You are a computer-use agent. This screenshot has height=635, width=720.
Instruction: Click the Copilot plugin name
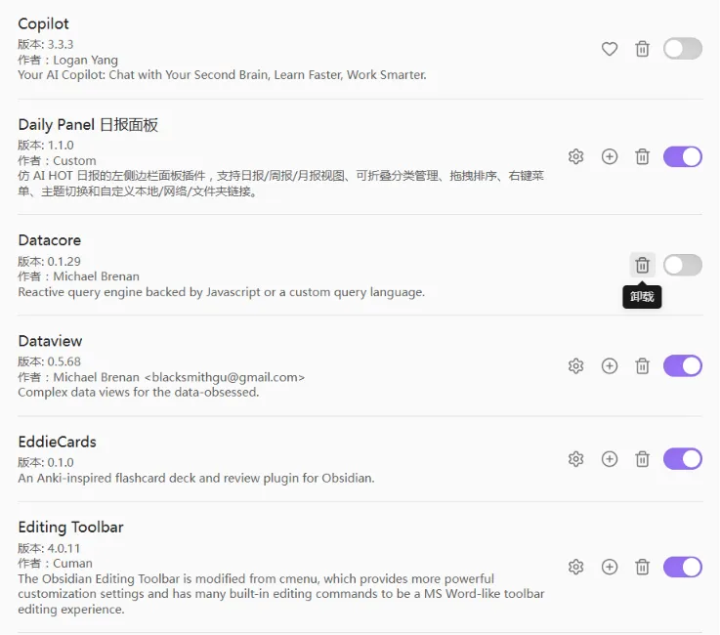point(44,23)
